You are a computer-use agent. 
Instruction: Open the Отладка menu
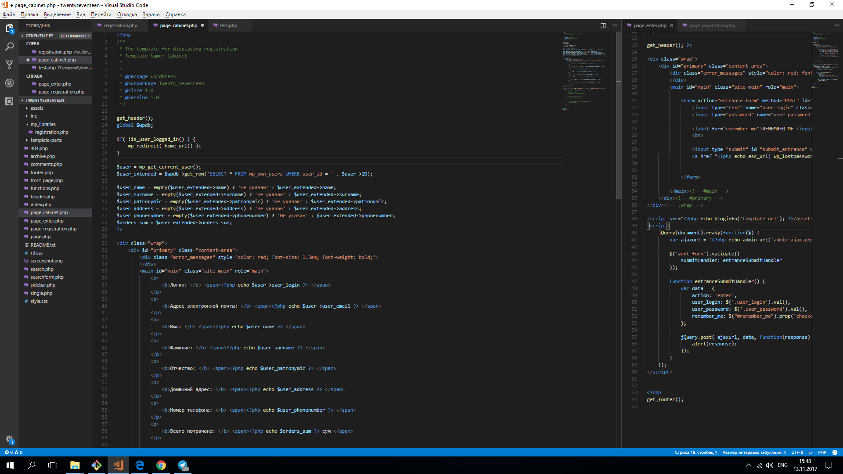point(127,14)
